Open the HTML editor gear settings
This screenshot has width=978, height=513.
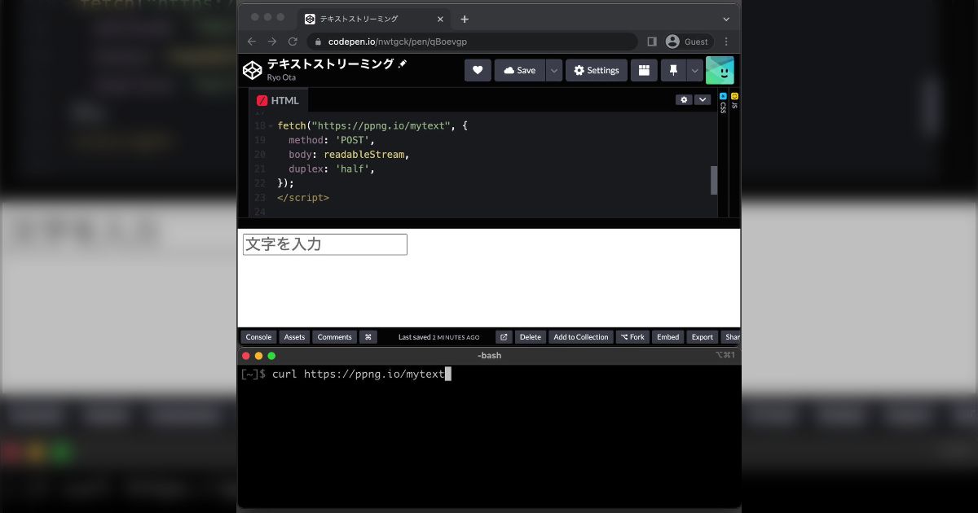click(x=684, y=100)
